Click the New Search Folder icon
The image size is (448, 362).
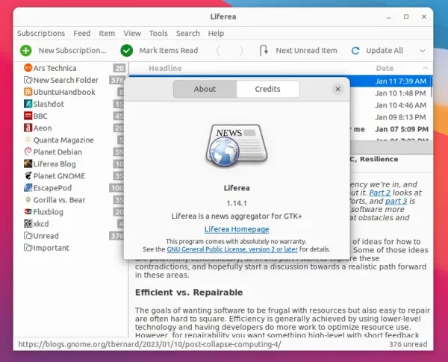(28, 80)
